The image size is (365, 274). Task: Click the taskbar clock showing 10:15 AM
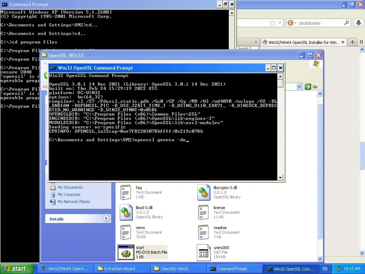352,269
